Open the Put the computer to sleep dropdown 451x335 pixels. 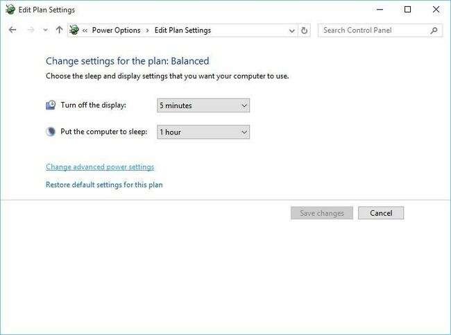tap(203, 132)
